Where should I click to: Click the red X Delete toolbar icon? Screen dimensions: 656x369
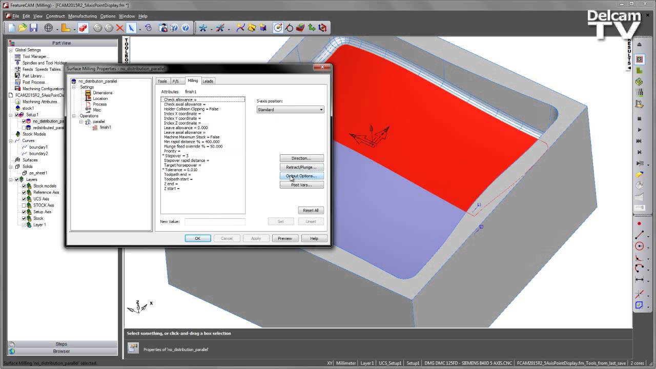[x=120, y=28]
